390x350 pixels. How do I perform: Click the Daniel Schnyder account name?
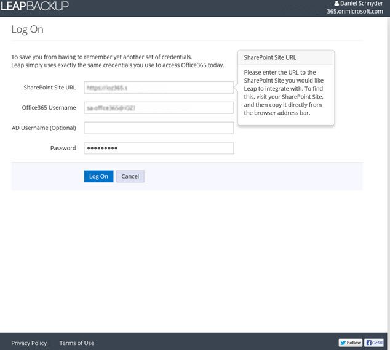[x=362, y=3]
